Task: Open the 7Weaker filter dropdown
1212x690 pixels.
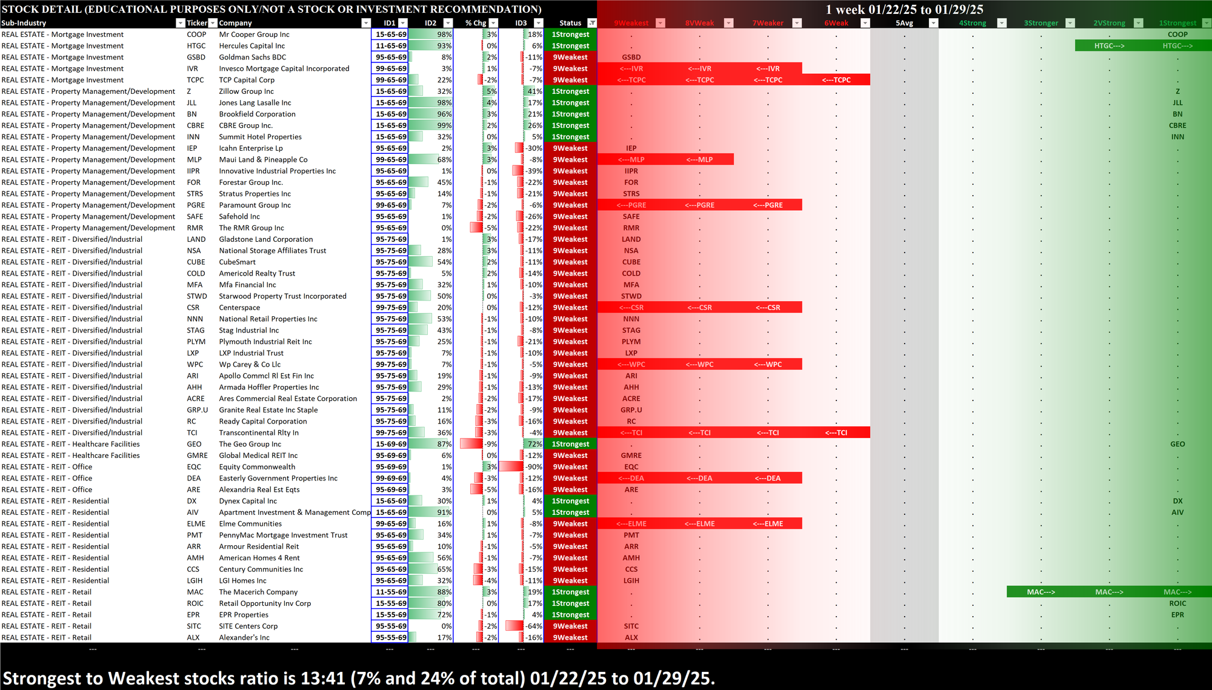Action: coord(797,23)
